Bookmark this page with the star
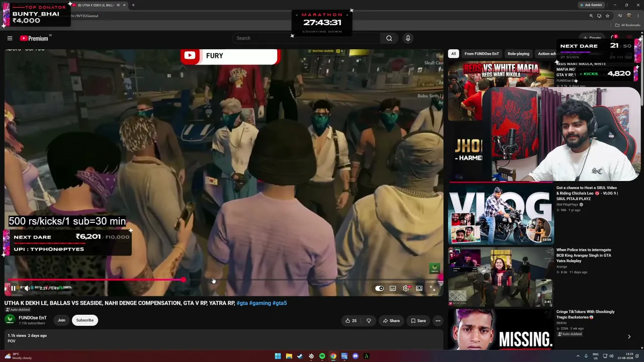Screen dimensions: 644x362 pos(607,16)
